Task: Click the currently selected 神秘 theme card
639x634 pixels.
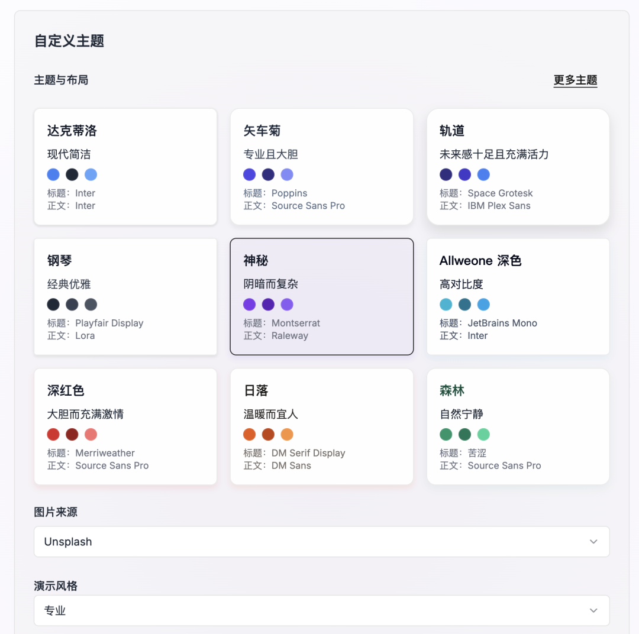Action: pos(322,296)
